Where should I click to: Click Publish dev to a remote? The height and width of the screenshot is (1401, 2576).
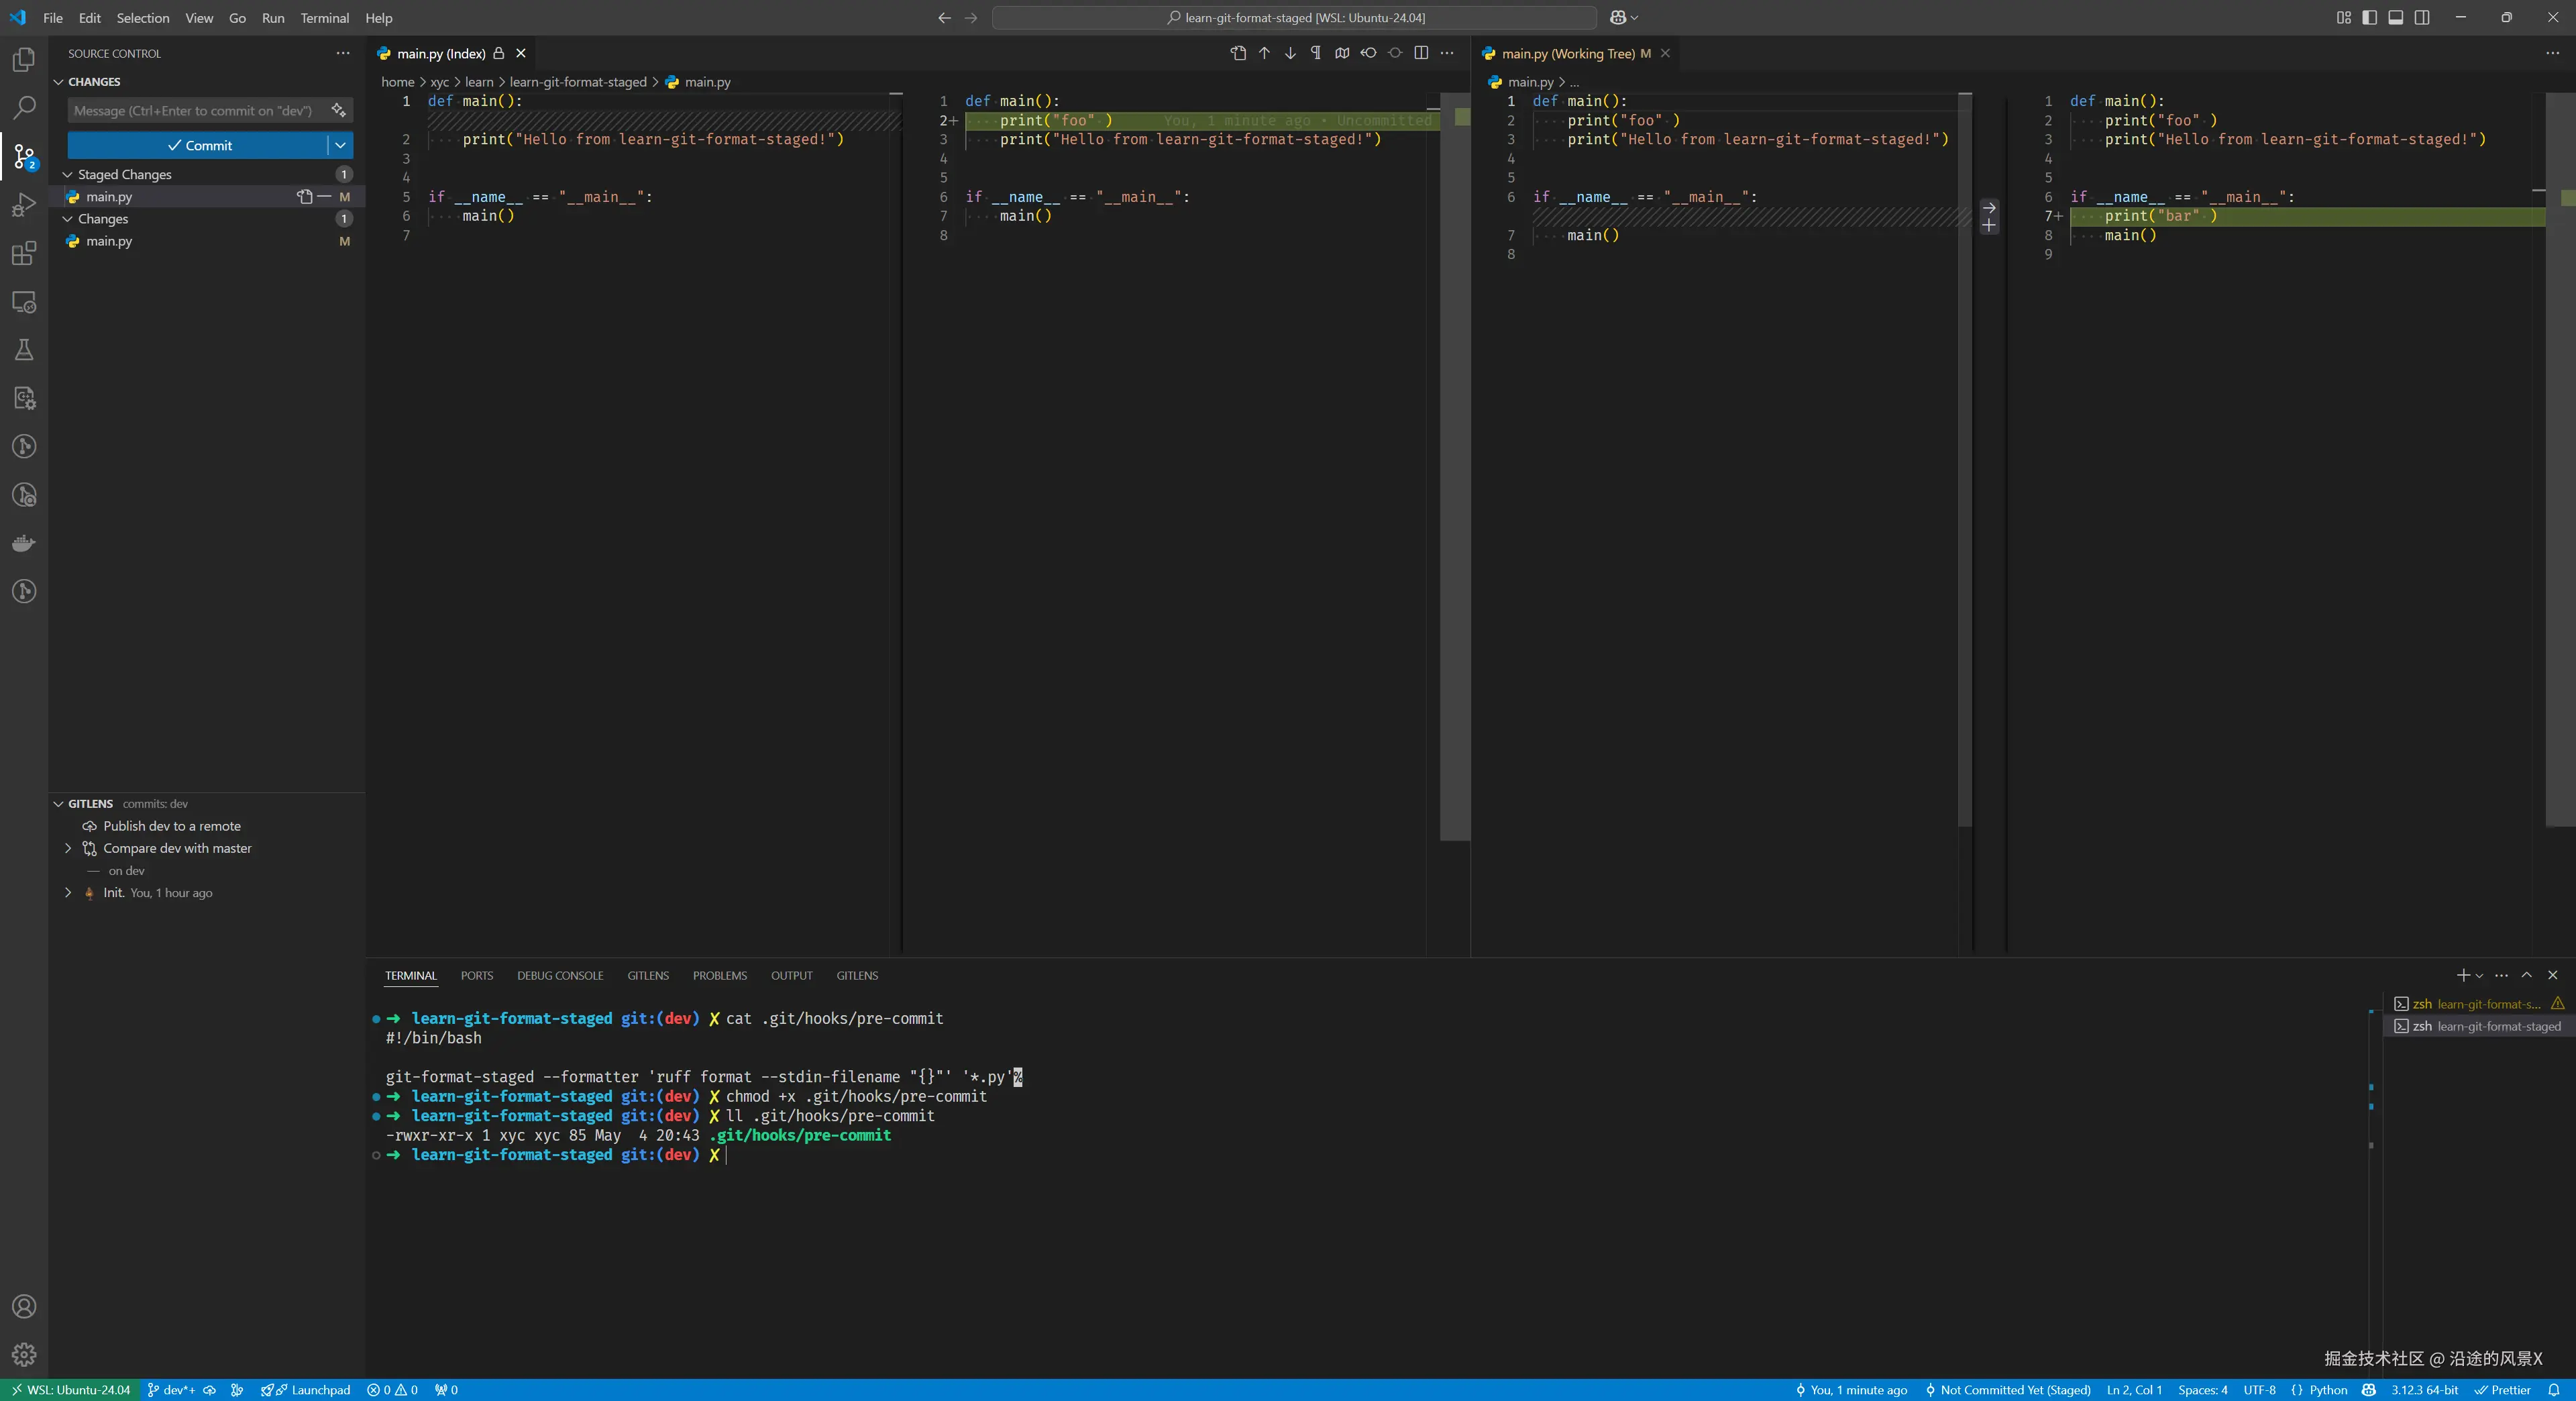tap(171, 826)
